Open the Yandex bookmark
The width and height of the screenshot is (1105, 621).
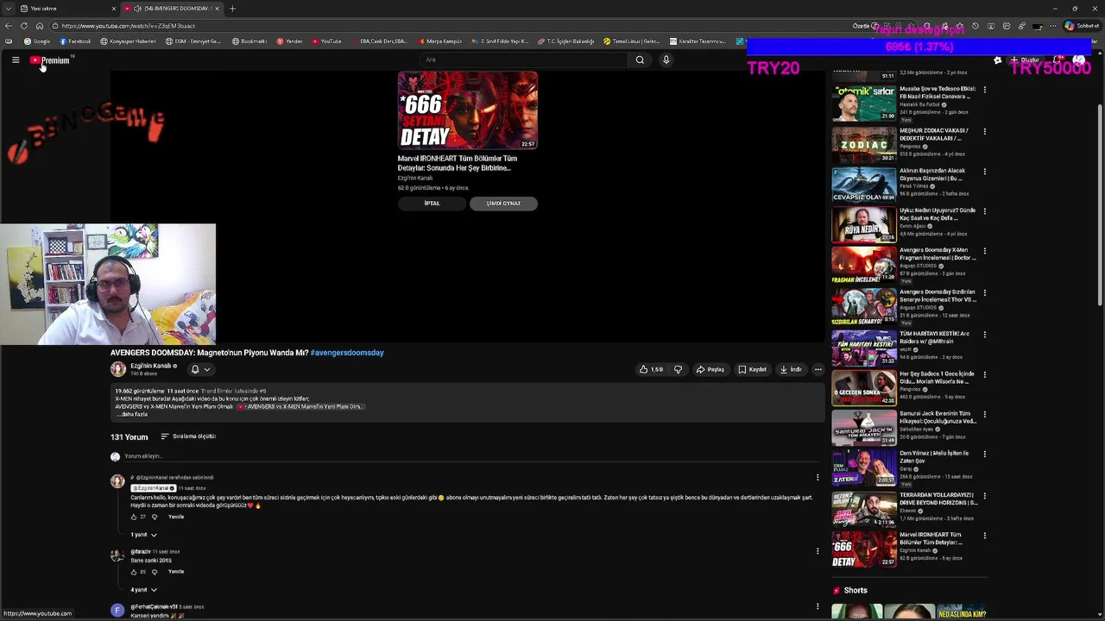pos(289,41)
